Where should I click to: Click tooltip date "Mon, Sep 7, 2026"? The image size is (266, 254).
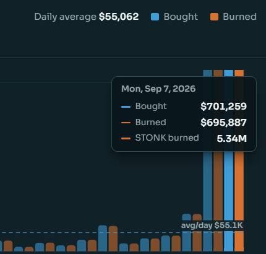158,89
